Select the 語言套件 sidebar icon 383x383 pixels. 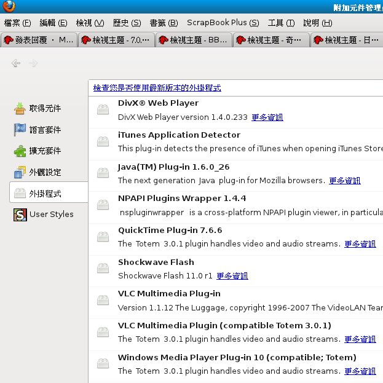point(20,130)
